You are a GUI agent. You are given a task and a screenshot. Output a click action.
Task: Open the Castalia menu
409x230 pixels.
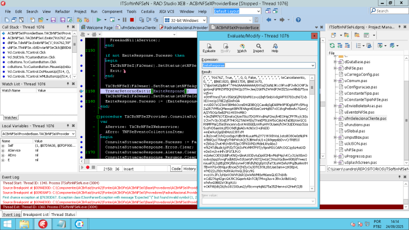point(148,11)
